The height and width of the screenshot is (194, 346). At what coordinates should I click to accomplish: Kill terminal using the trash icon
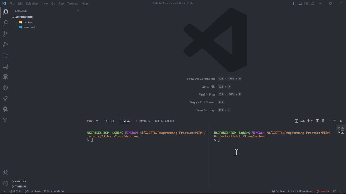click(x=323, y=121)
